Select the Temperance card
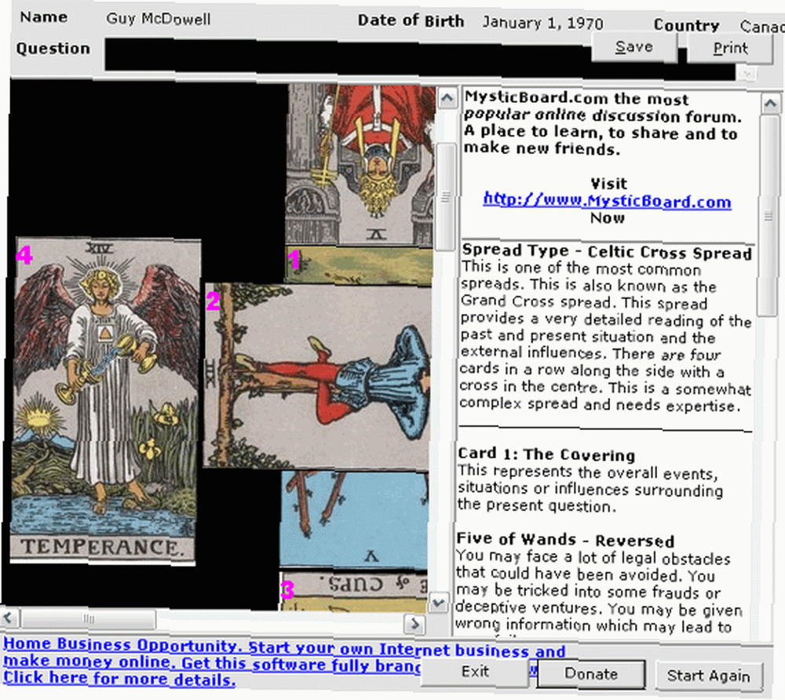This screenshot has width=785, height=700. tap(104, 401)
